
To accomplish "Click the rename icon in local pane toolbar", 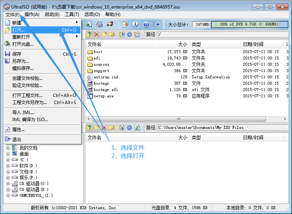I will pyautogui.click(x=111, y=127).
